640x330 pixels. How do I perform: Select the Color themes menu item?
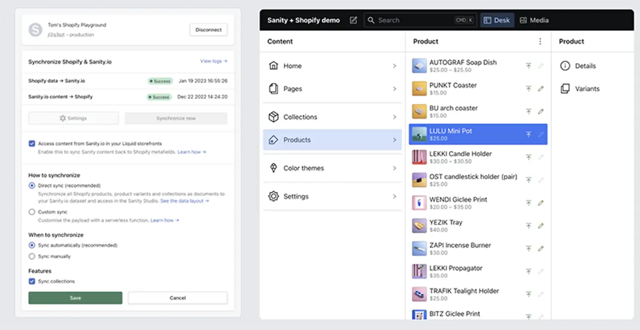coord(332,168)
